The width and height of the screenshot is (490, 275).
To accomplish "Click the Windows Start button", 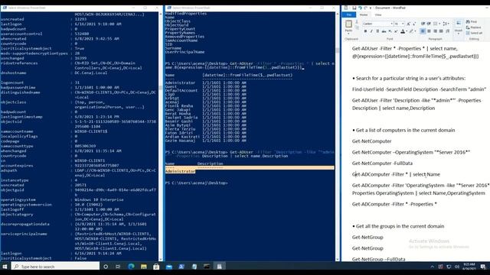I will [5, 267].
